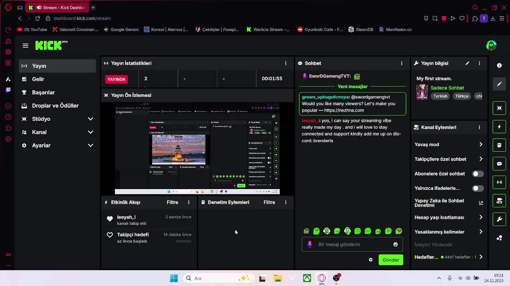Type in the Bir mesaj gönderin field

(352, 244)
